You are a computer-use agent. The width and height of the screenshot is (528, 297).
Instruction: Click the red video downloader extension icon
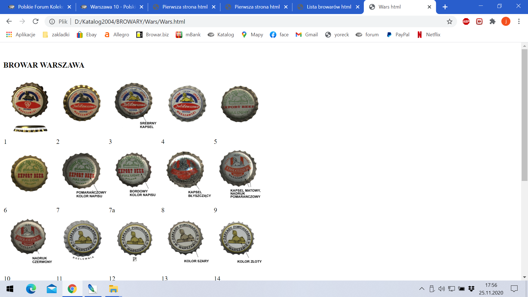(x=479, y=21)
